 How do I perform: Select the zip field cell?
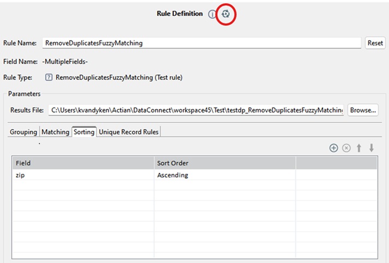82,175
